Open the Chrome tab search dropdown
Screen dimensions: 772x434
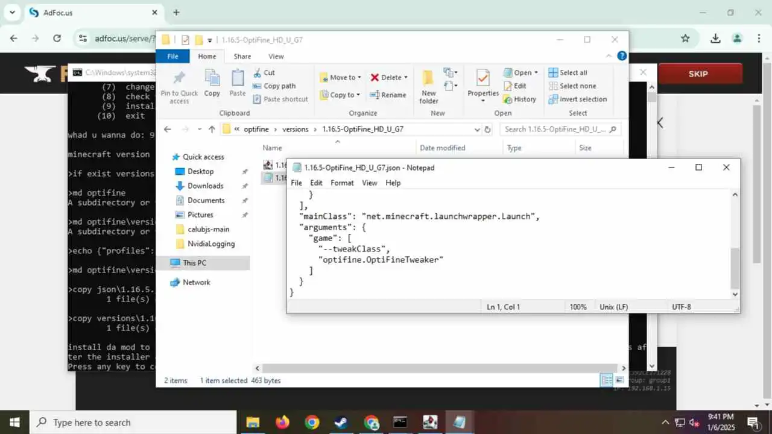13,12
